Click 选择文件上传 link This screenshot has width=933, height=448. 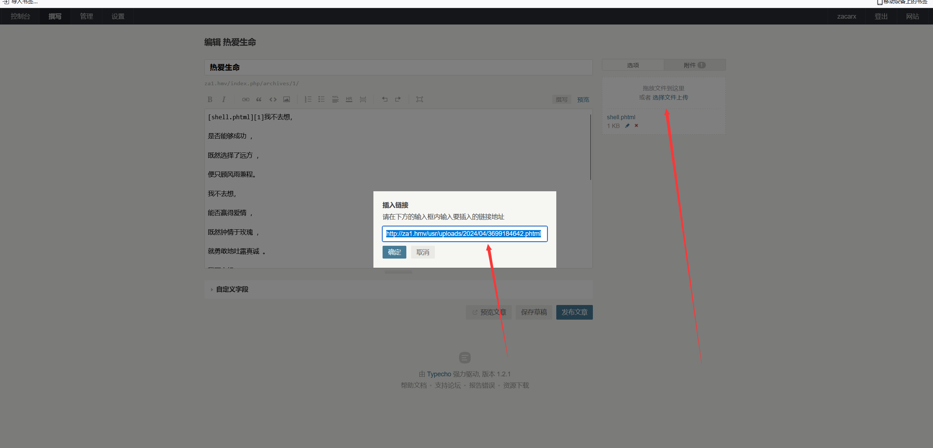click(670, 97)
